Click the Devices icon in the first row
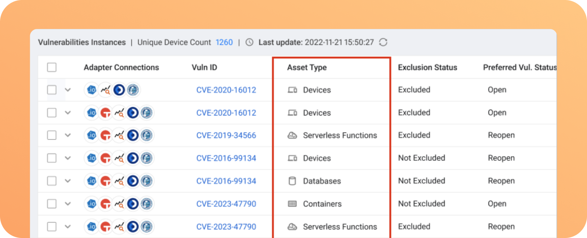 coord(292,90)
